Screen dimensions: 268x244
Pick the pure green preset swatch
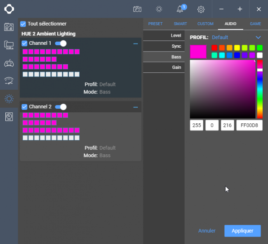[260, 48]
